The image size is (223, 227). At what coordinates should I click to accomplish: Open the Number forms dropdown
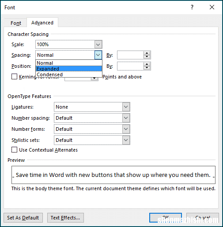(x=126, y=129)
